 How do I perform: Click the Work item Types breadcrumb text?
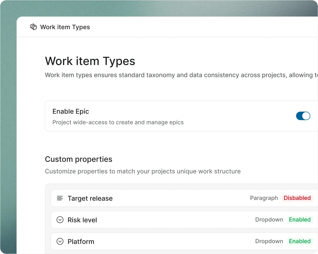pyautogui.click(x=65, y=27)
